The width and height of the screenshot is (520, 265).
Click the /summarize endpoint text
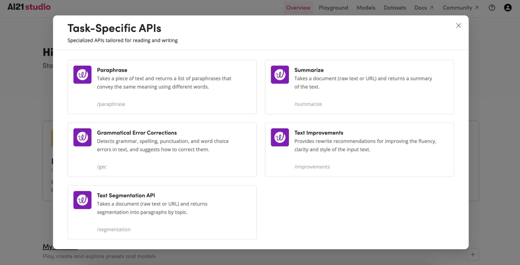(x=308, y=104)
